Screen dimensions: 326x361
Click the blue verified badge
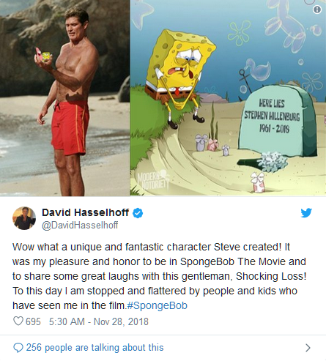[138, 213]
